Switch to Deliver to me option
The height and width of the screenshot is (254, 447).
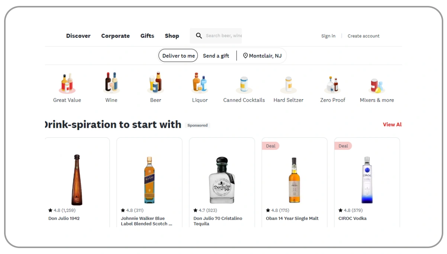(179, 56)
